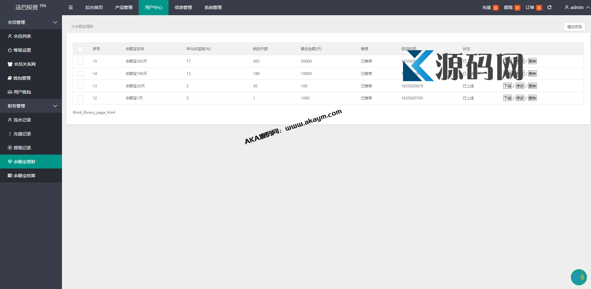
Task: Open 提现记录 yen icon item
Action: (10, 148)
